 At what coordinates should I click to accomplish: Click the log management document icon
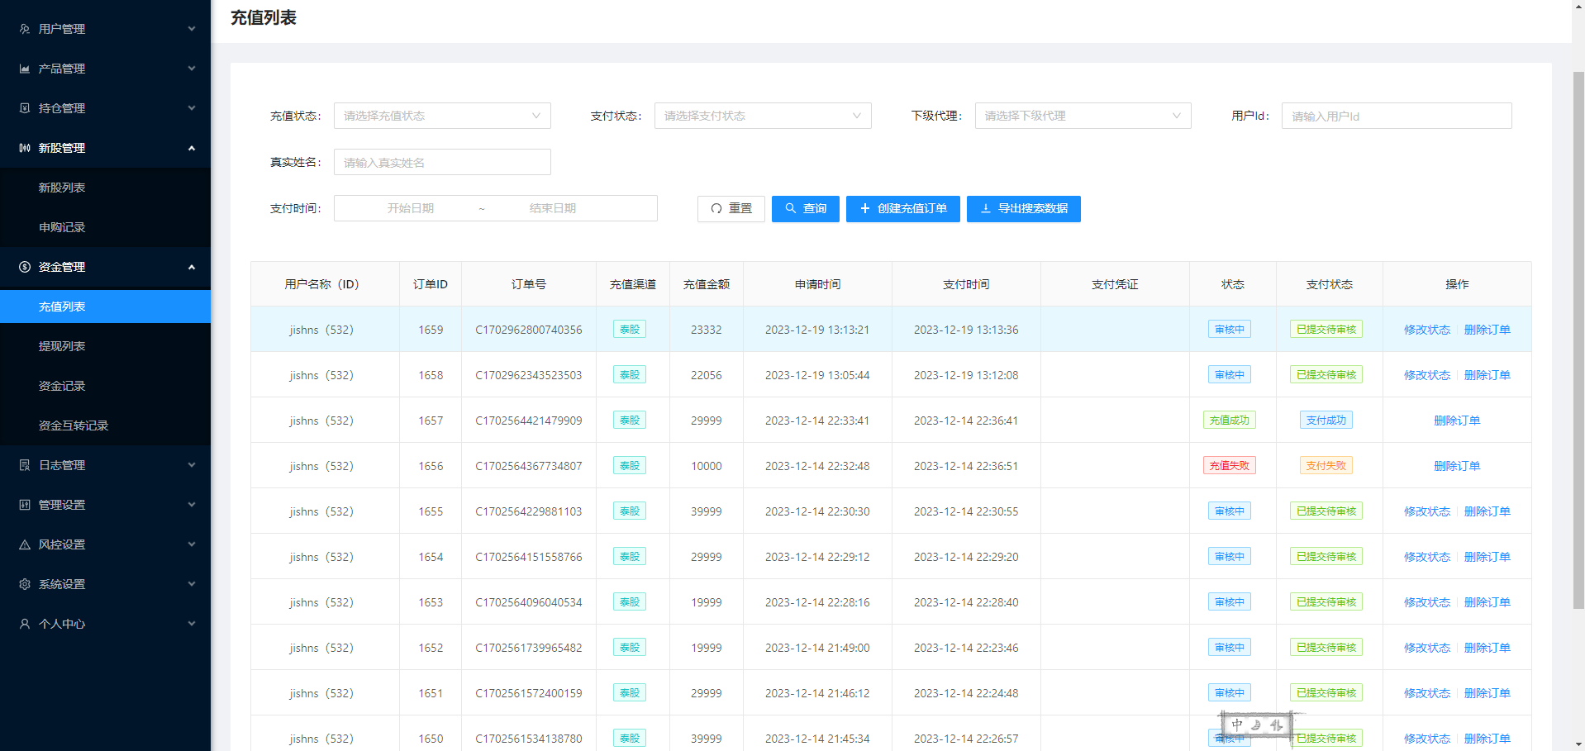tap(25, 465)
